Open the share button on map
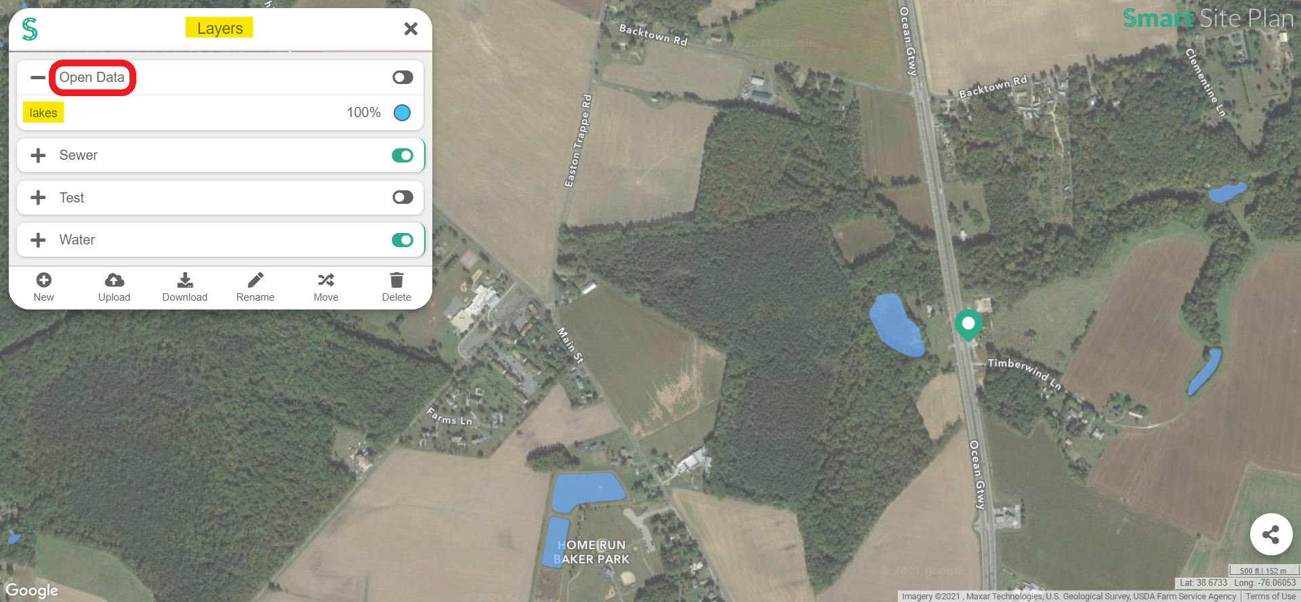1301x602 pixels. [x=1271, y=534]
